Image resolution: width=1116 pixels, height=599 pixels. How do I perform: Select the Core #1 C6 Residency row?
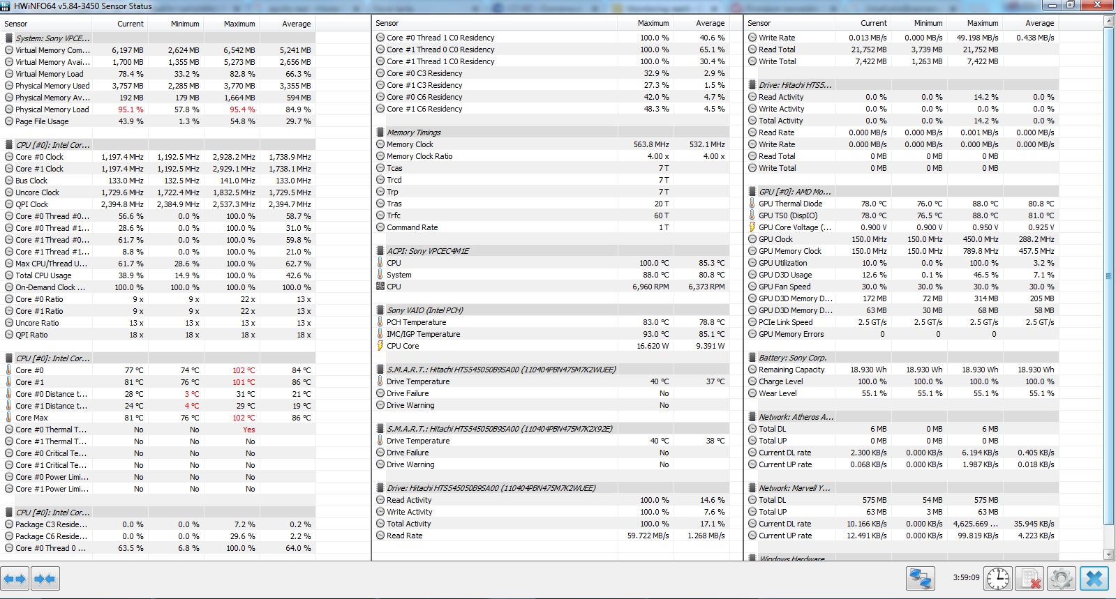pos(551,109)
